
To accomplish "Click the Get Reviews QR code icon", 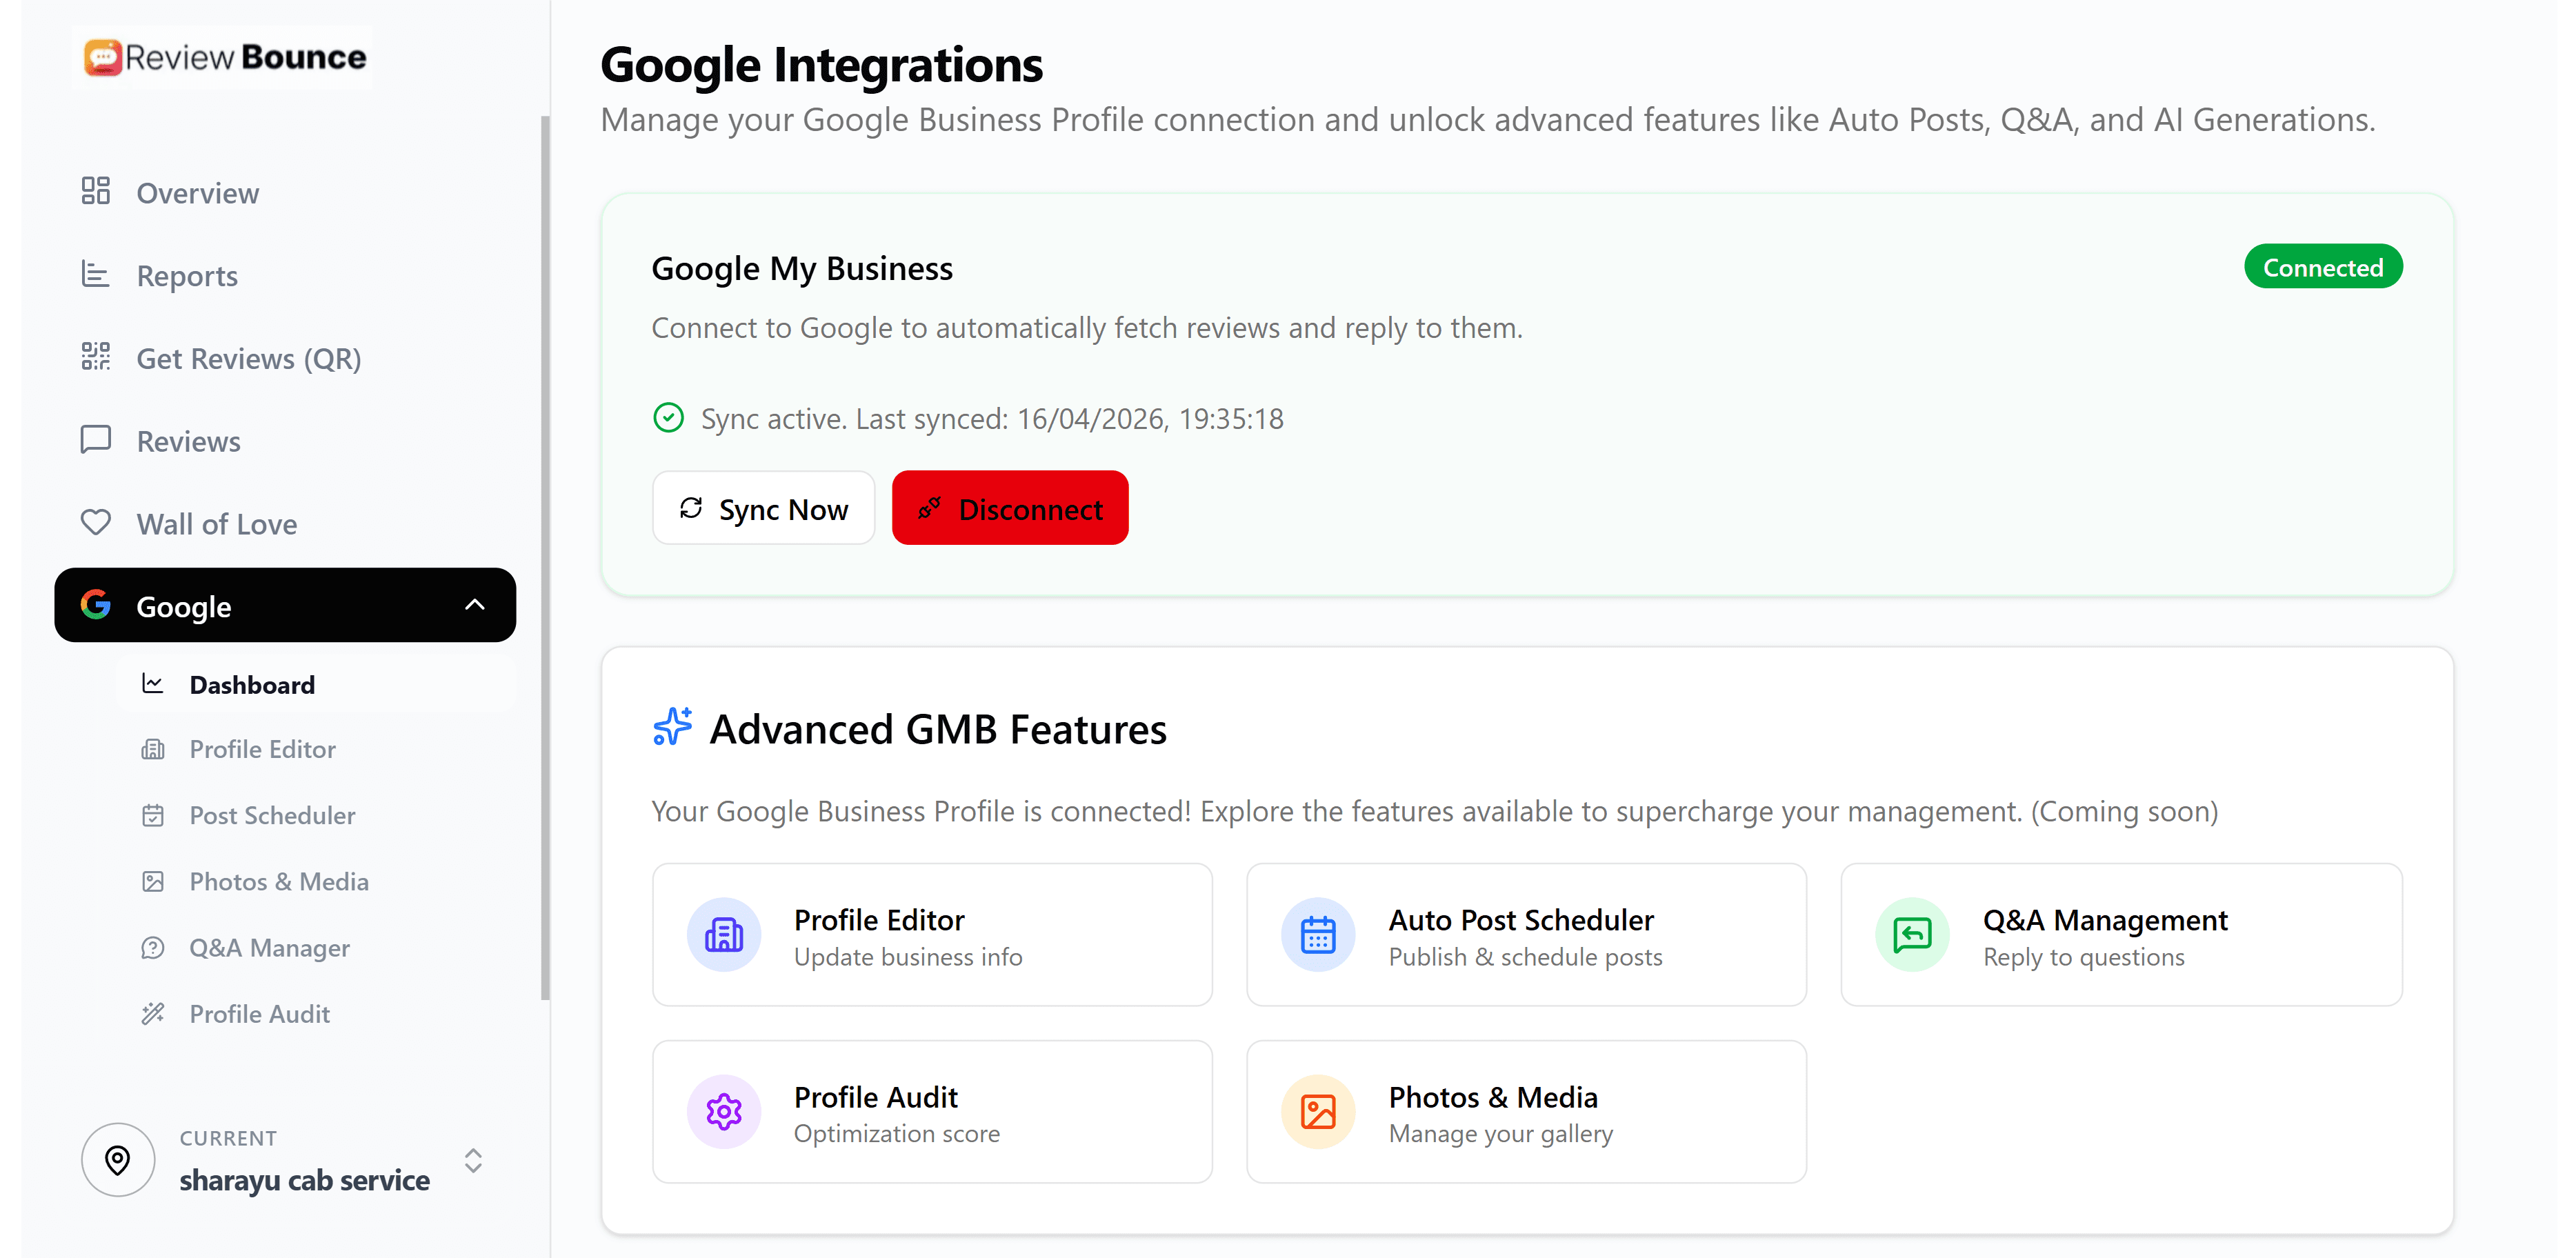I will 96,357.
